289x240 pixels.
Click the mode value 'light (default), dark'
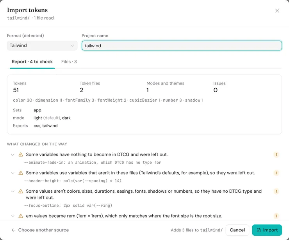tap(52, 118)
